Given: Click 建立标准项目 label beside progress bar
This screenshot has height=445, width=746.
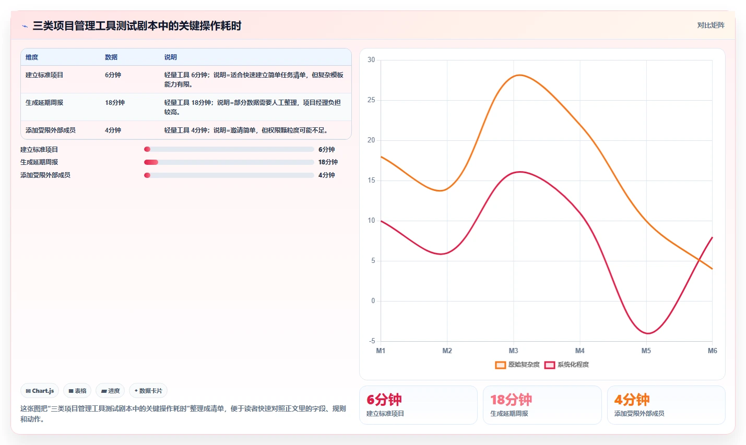Looking at the screenshot, I should (39, 150).
